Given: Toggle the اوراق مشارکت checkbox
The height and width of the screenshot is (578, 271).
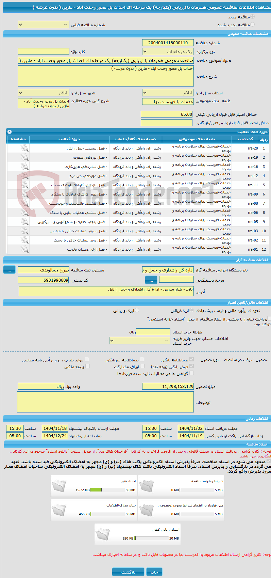Looking at the screenshot, I should click(x=143, y=366).
